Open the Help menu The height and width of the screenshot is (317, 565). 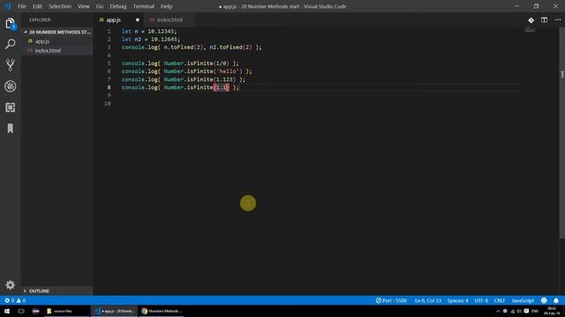(x=167, y=6)
